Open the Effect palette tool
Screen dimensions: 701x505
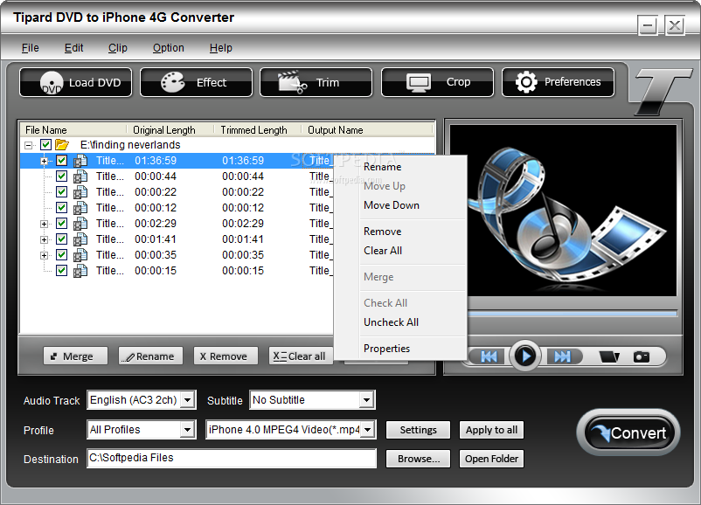[x=197, y=82]
